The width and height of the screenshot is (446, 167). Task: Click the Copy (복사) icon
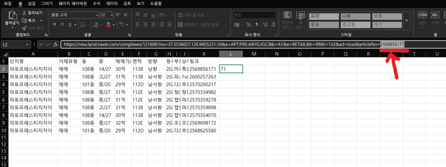click(25, 20)
